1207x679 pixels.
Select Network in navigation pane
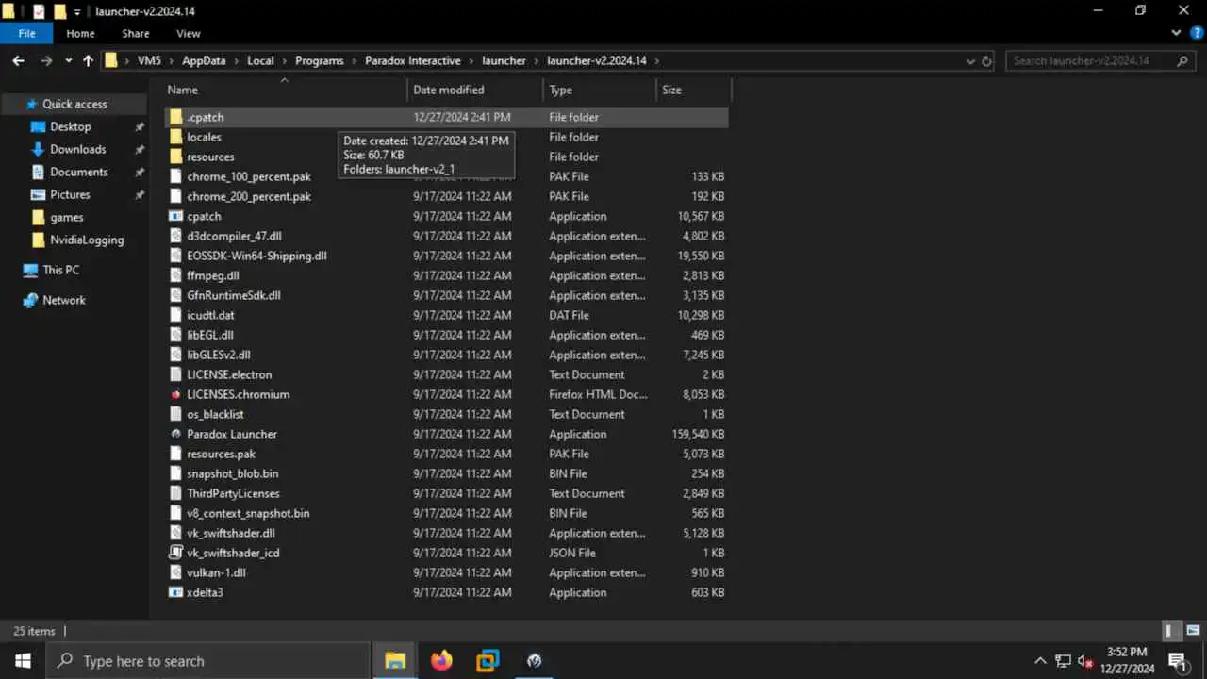(x=63, y=300)
